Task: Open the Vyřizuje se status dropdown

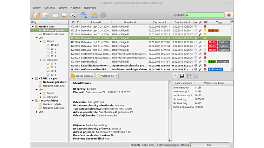Action: (x=107, y=76)
